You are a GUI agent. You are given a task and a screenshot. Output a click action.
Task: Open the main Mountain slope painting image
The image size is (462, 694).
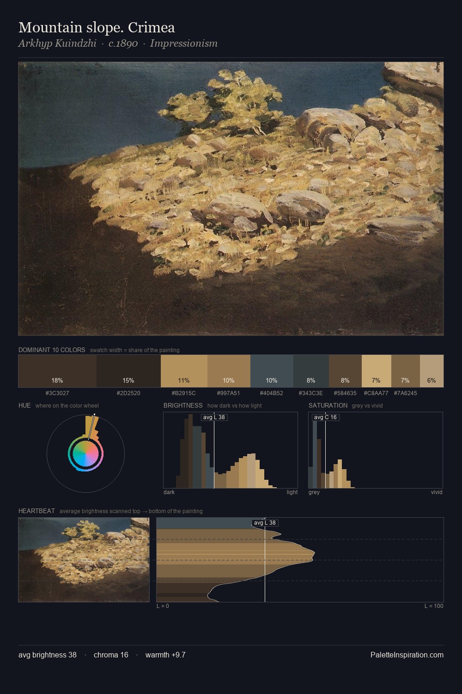pos(231,199)
